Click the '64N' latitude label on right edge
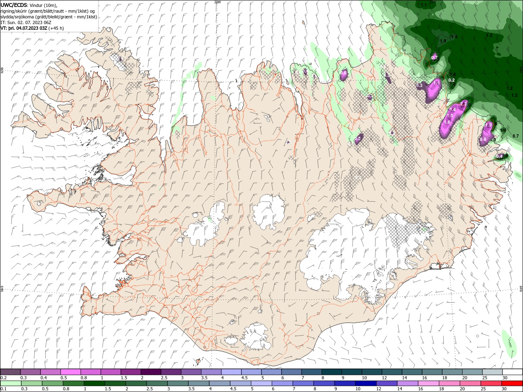Image resolution: width=523 pixels, height=392 pixels. click(521, 288)
